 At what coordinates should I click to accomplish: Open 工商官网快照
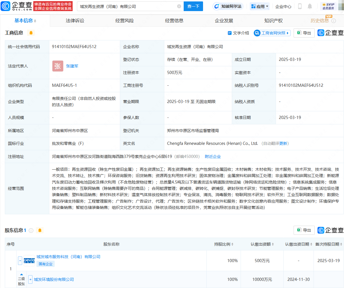point(272,33)
